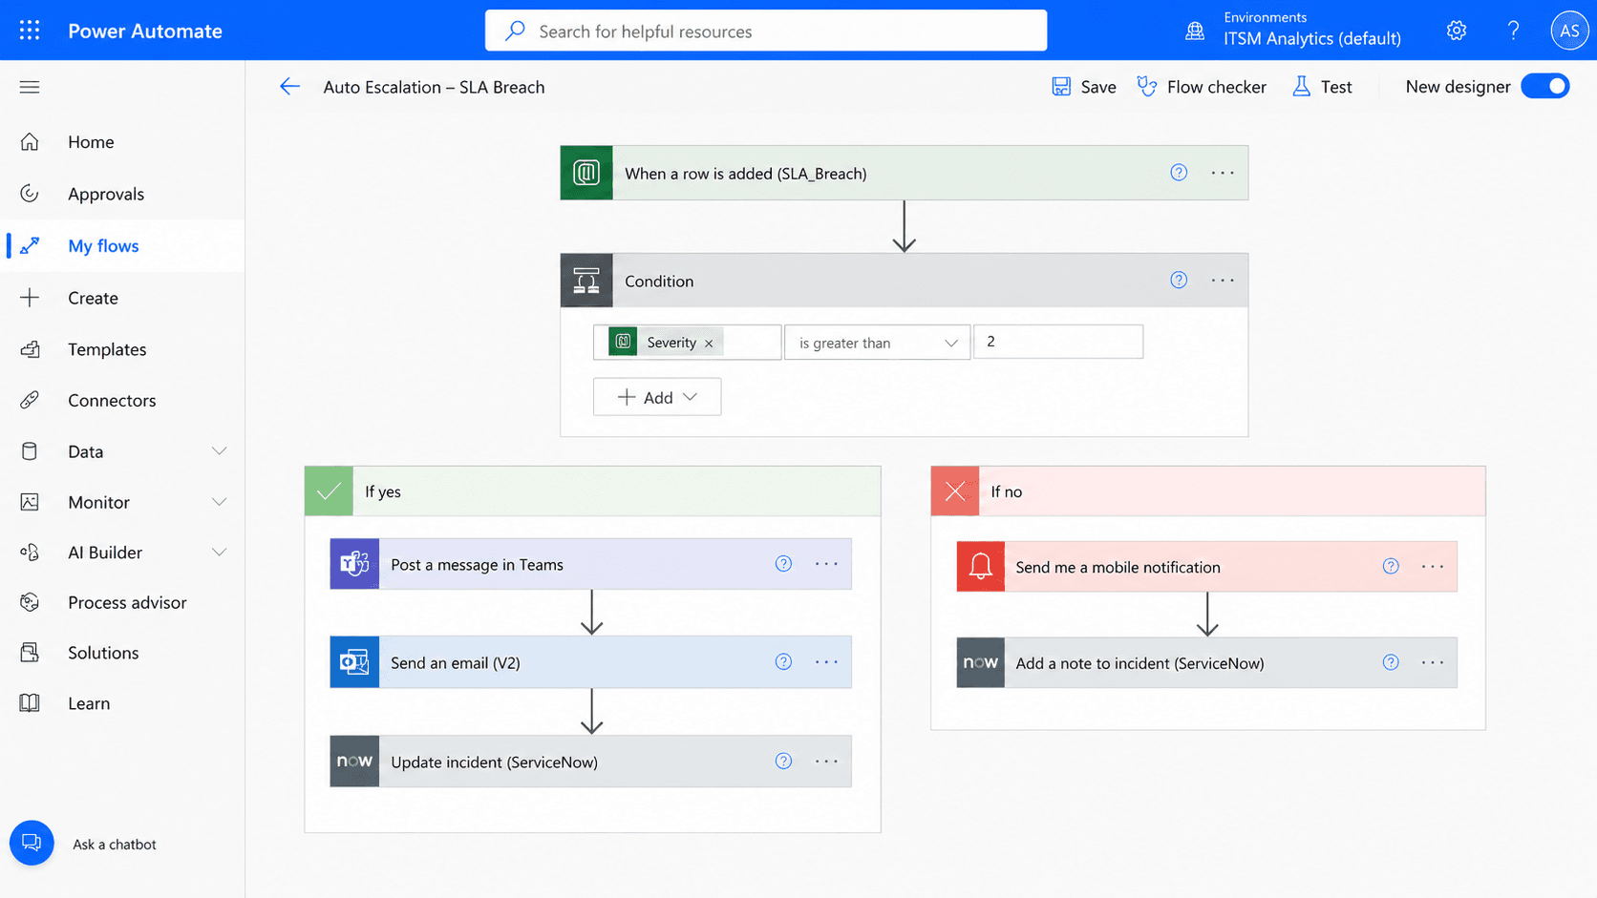The height and width of the screenshot is (898, 1597).
Task: Click the red notification bell icon
Action: [x=981, y=567]
